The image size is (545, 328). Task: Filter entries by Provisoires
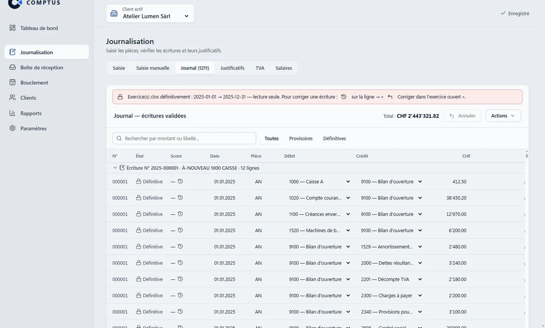tap(301, 139)
